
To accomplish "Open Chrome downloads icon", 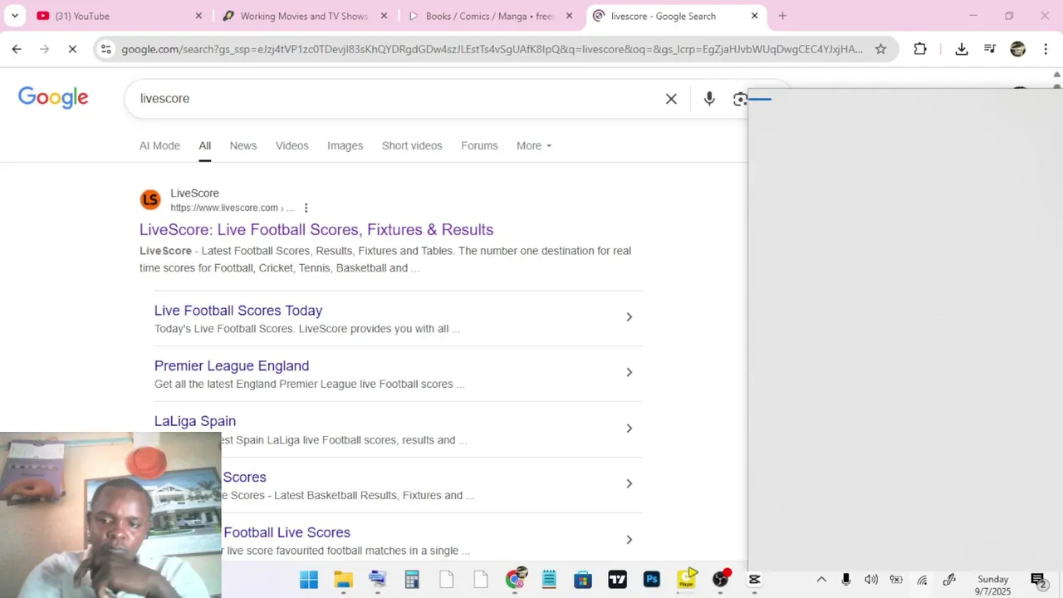I will 962,49.
